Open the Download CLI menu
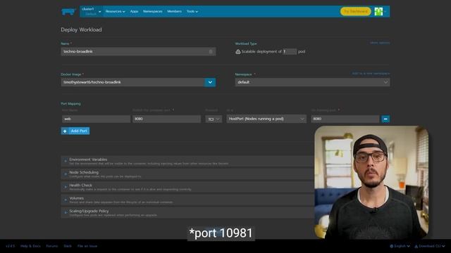 [x=430, y=246]
